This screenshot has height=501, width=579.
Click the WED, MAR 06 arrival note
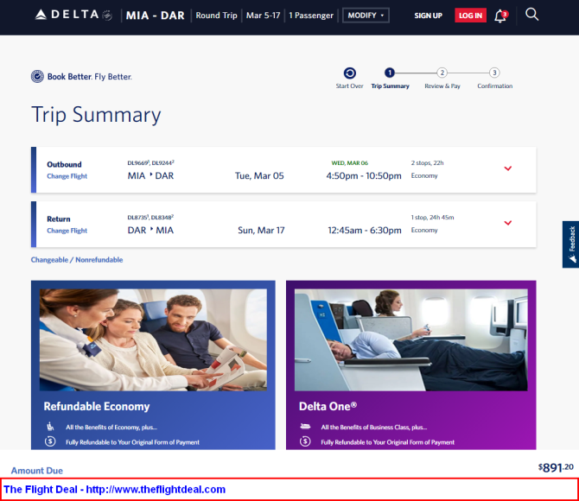coord(350,162)
